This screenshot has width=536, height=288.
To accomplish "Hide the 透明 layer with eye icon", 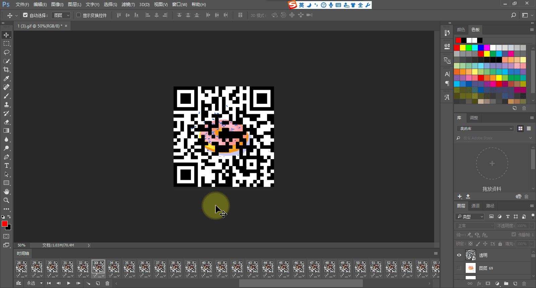I will (x=459, y=255).
